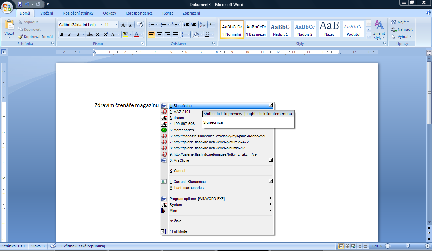This screenshot has width=432, height=251.
Task: Apply strikethrough formatting
Action: (x=90, y=34)
